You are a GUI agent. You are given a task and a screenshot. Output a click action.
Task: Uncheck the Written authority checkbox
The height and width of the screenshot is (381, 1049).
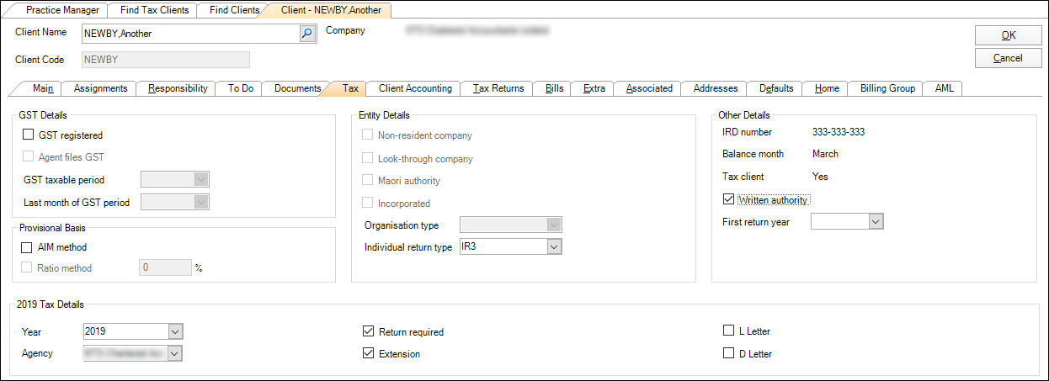click(x=729, y=200)
